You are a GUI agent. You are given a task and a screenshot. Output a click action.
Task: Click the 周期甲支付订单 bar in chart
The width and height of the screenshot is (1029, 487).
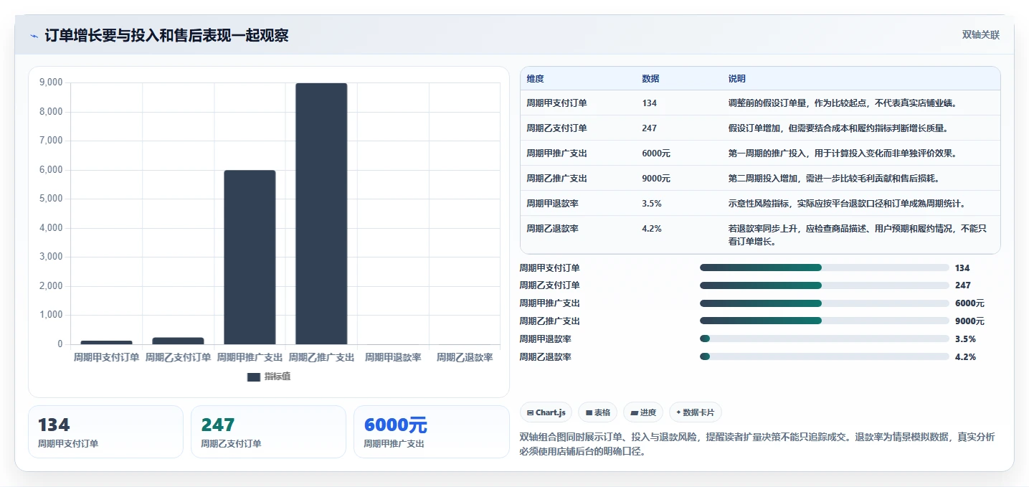click(106, 342)
